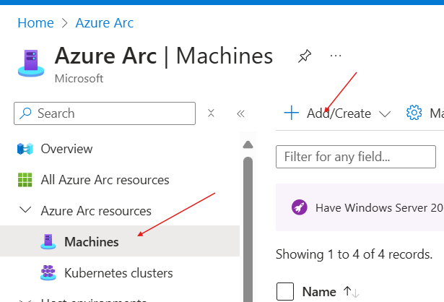This screenshot has height=302, width=444.
Task: Open Kubernetes clusters menu item
Action: pyautogui.click(x=118, y=273)
